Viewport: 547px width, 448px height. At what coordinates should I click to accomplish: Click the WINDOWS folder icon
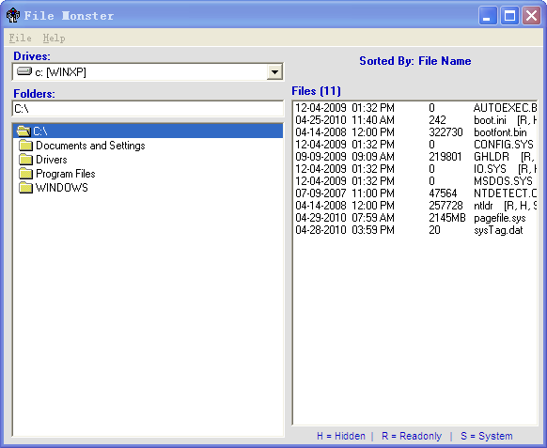click(x=25, y=188)
